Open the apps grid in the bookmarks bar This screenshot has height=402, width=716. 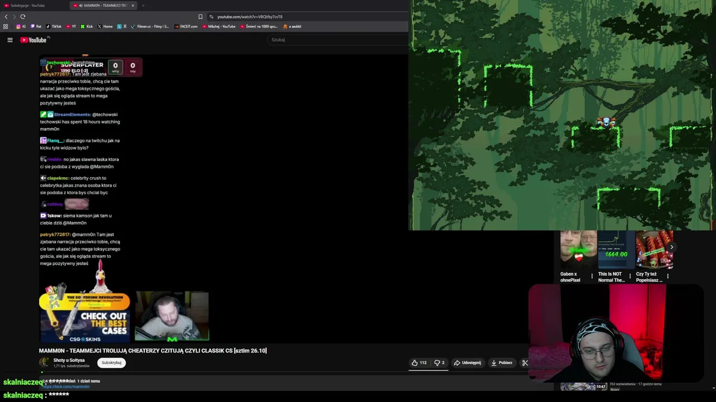tap(6, 26)
